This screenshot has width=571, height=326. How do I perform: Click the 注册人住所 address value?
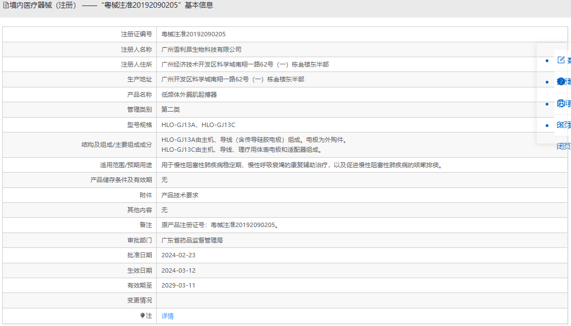(x=245, y=64)
